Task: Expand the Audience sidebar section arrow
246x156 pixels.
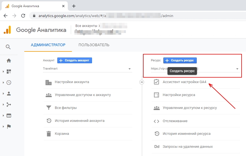Action: click(x=3, y=94)
